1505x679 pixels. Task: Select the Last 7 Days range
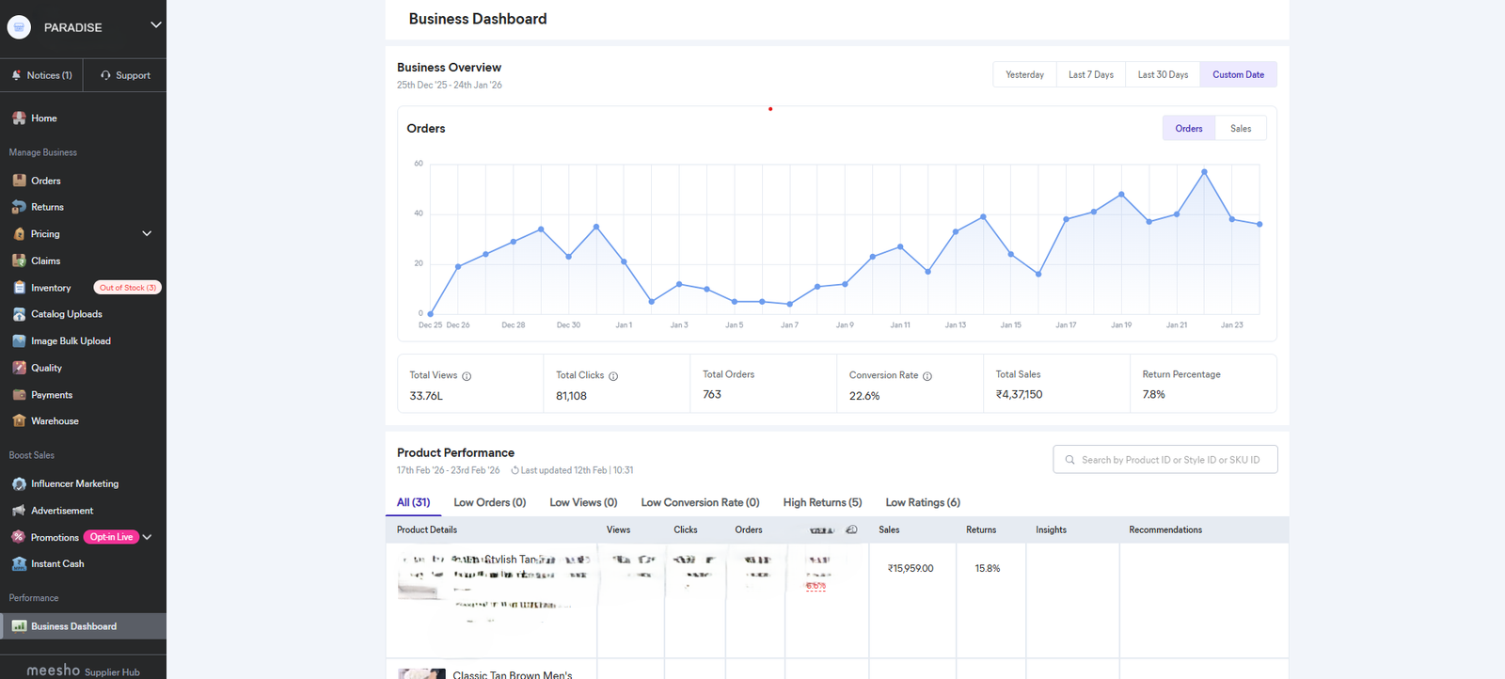click(1091, 74)
